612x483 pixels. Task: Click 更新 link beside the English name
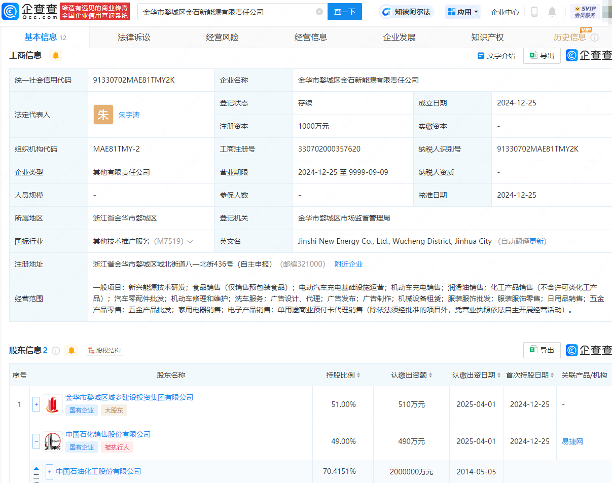click(536, 241)
